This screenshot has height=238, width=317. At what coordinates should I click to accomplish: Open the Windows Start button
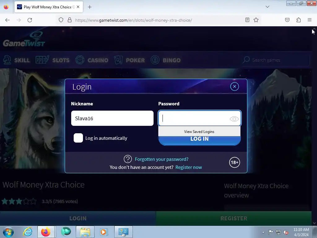pyautogui.click(x=8, y=232)
